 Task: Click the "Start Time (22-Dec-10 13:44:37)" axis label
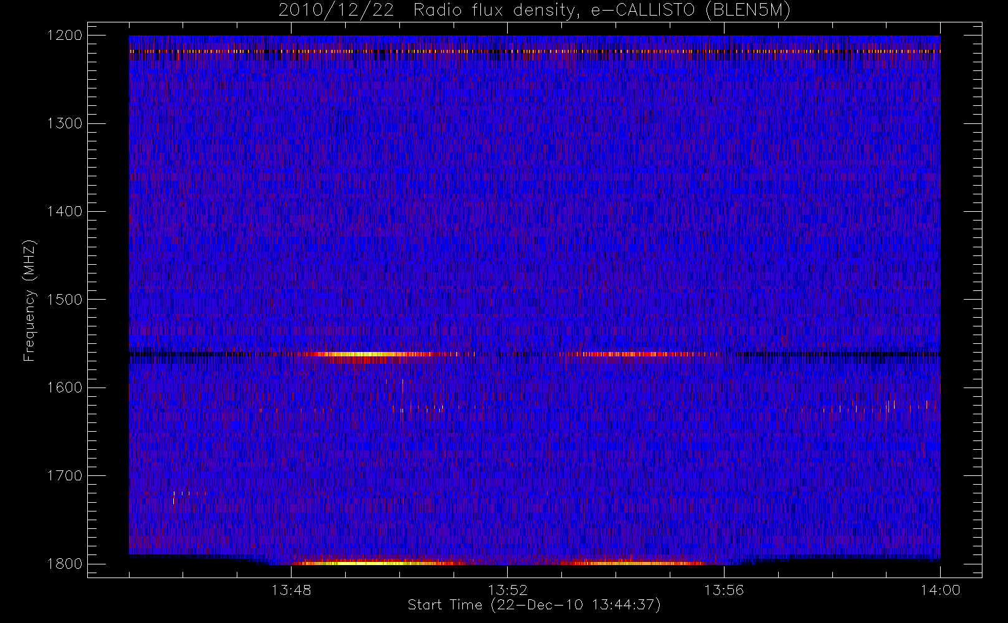click(x=535, y=605)
